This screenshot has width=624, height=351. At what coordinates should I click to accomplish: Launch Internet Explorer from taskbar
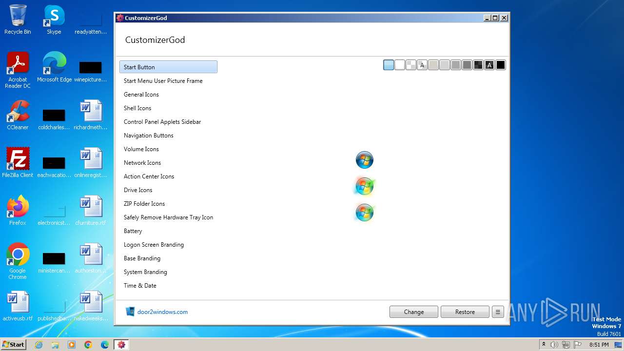39,345
